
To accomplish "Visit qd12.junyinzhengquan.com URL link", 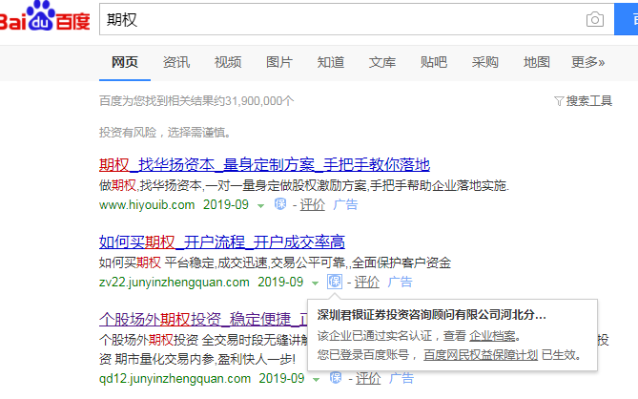I will pos(175,378).
